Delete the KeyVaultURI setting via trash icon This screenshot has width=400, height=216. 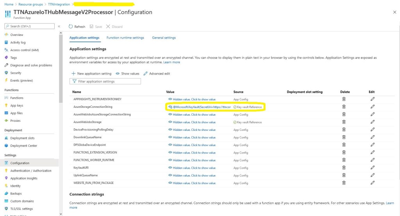click(344, 168)
